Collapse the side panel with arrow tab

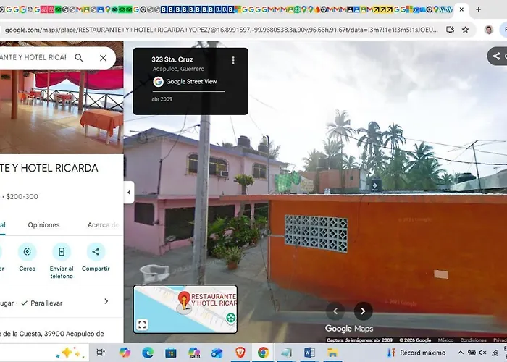coord(129,193)
